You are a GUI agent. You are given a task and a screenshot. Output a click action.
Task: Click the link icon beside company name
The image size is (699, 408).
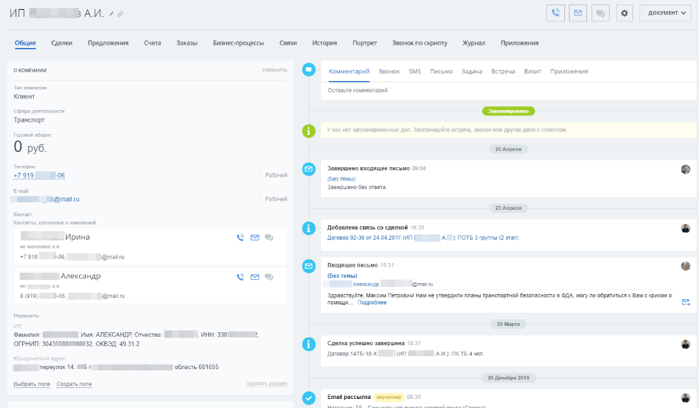coord(120,14)
